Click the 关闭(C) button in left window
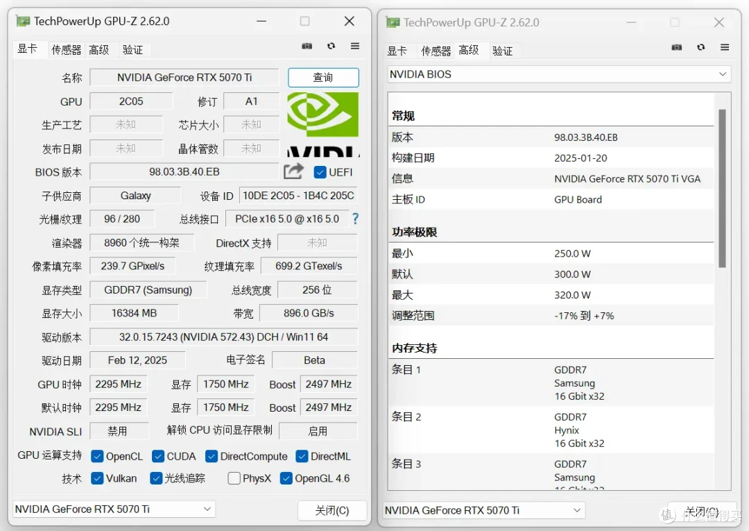 point(332,510)
